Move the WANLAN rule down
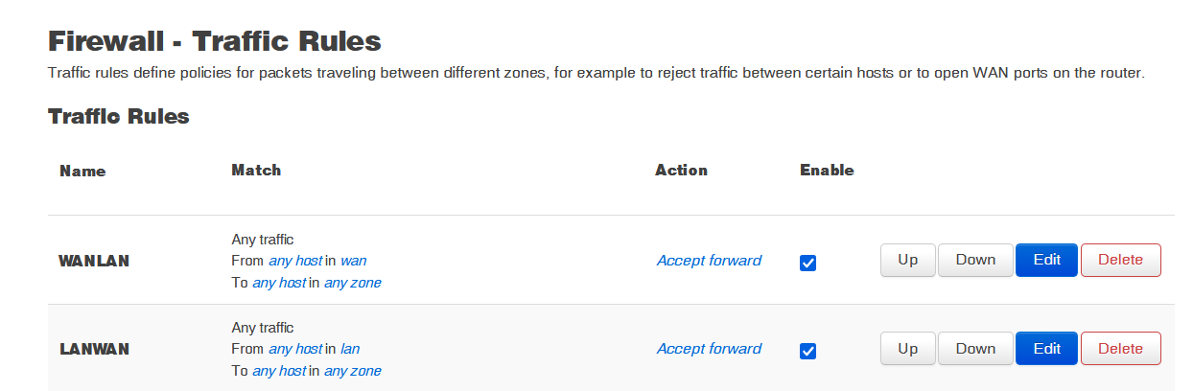The width and height of the screenshot is (1193, 391). (974, 260)
